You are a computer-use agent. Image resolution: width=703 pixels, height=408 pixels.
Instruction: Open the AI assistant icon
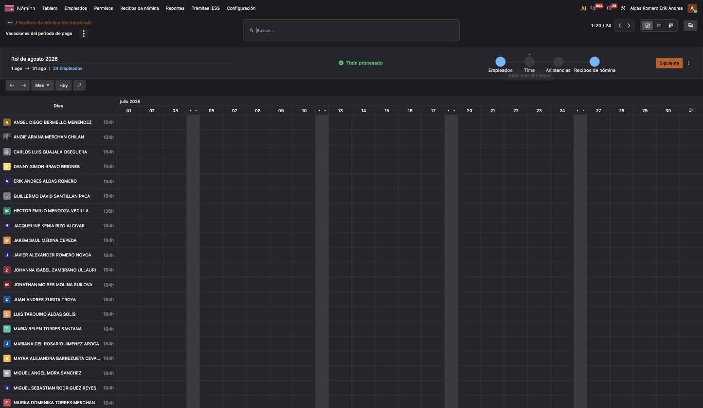(583, 8)
